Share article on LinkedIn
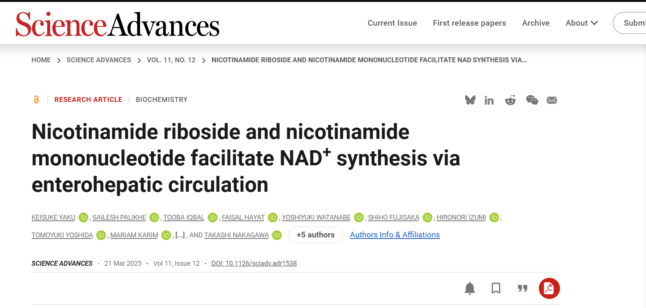This screenshot has width=646, height=308. coord(489,100)
